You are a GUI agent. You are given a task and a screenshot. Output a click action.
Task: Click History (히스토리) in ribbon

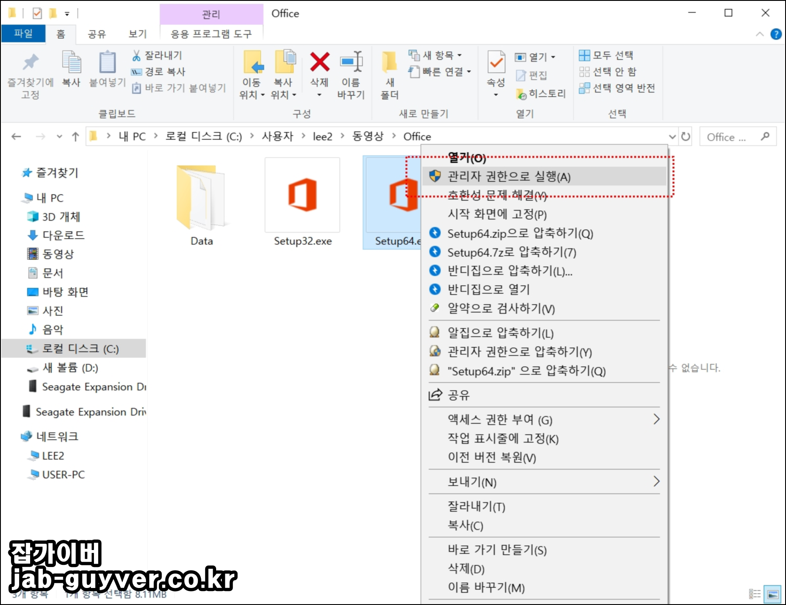click(x=541, y=93)
